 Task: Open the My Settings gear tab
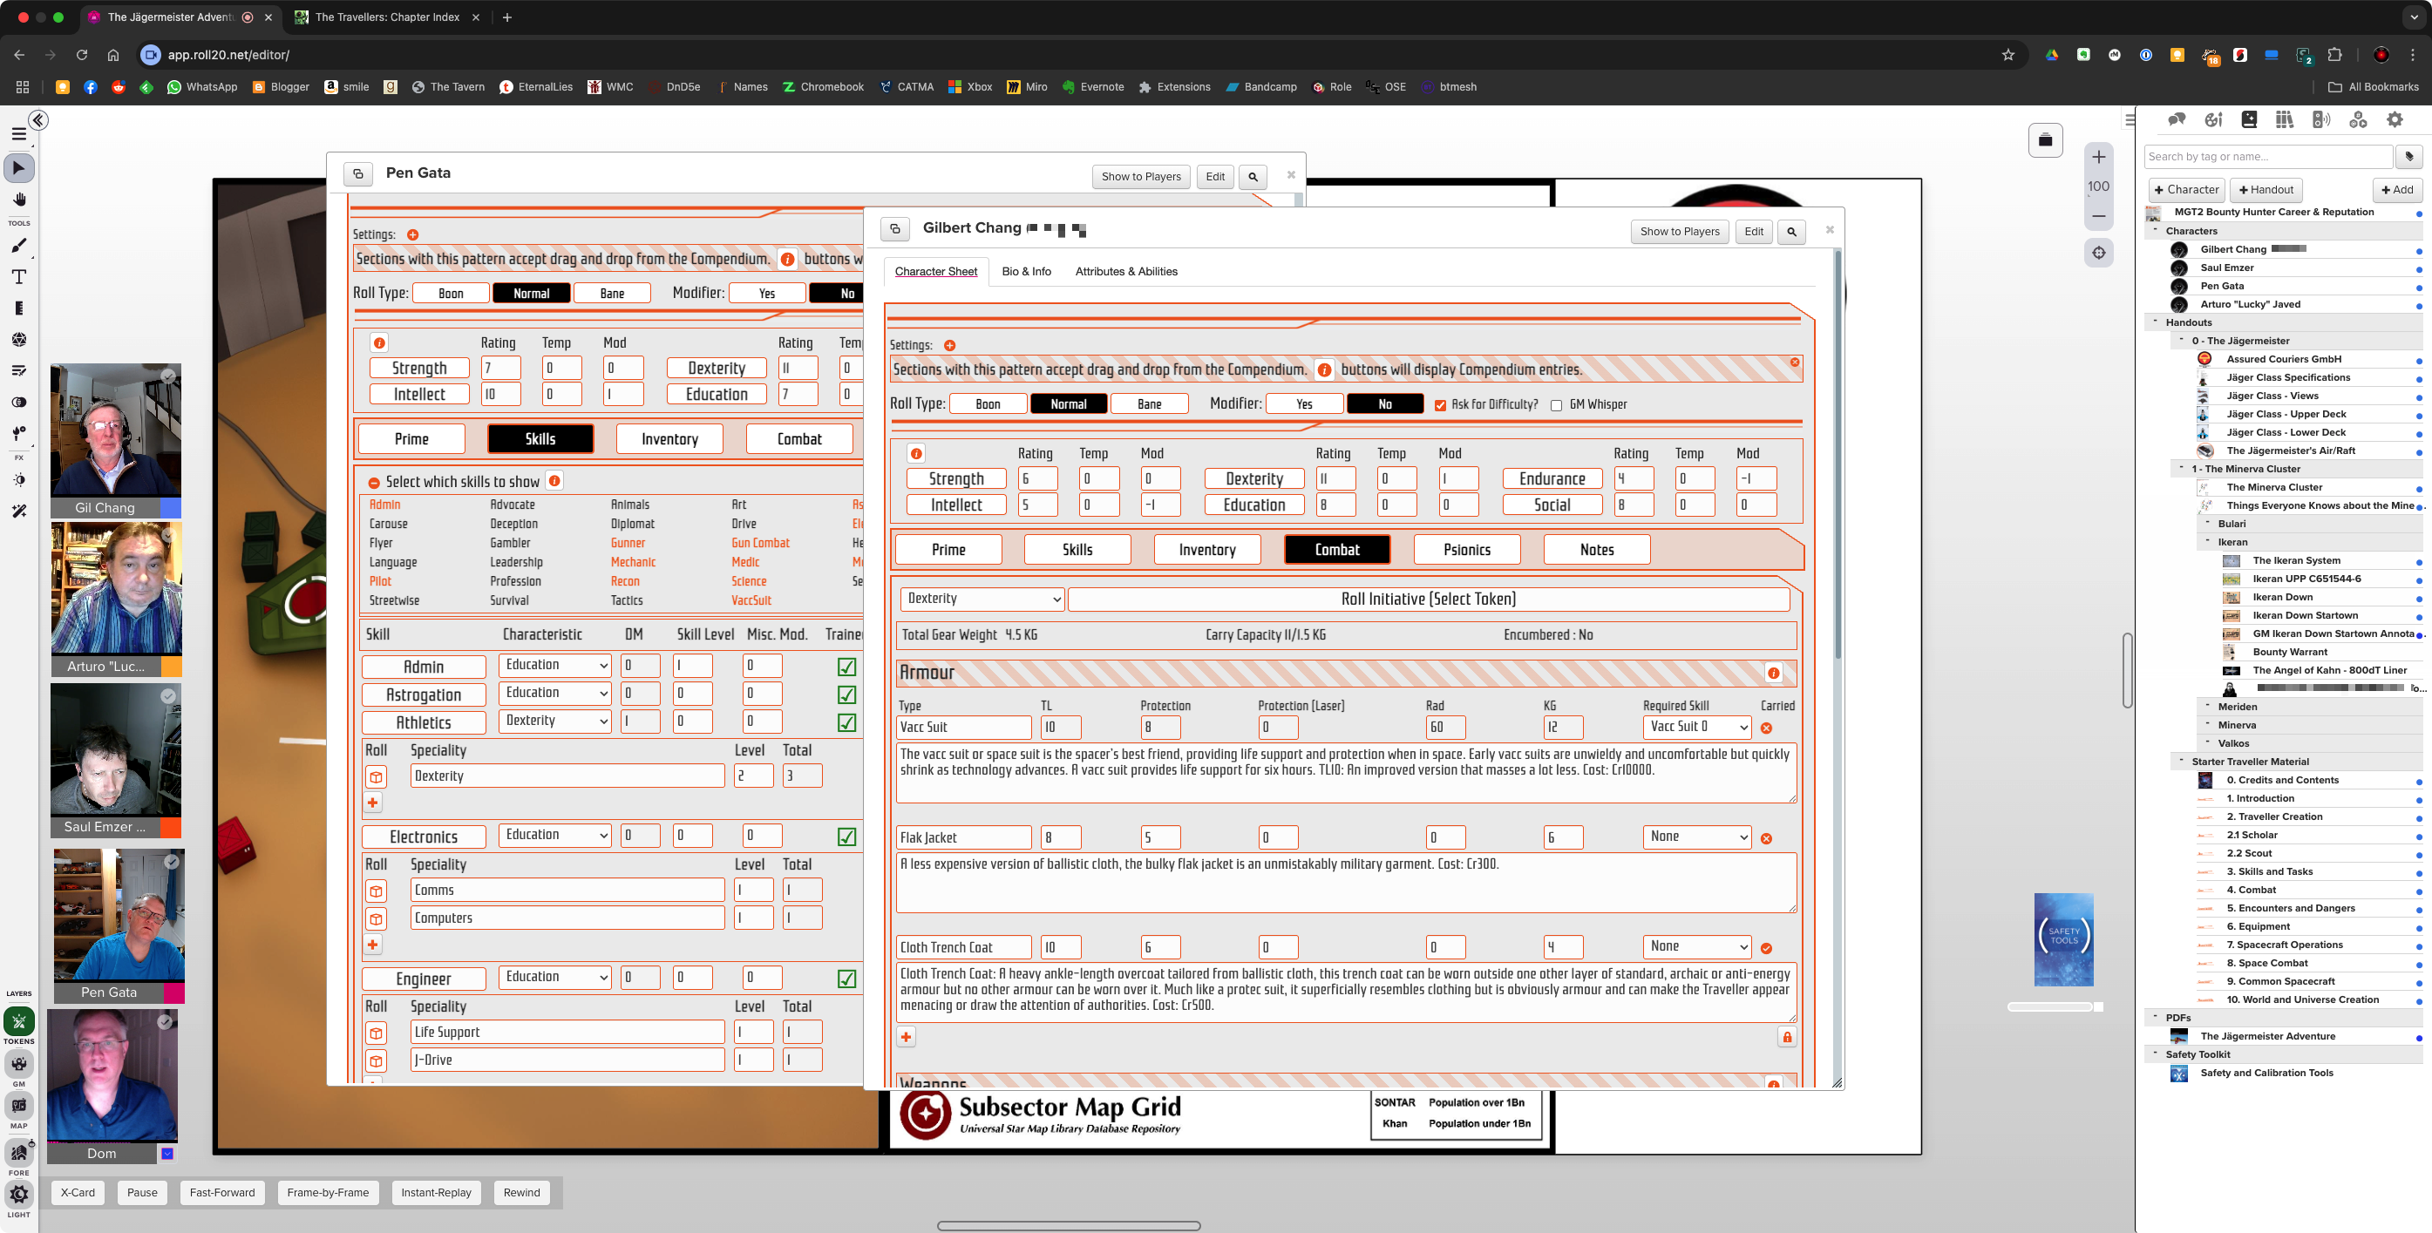coord(2395,120)
